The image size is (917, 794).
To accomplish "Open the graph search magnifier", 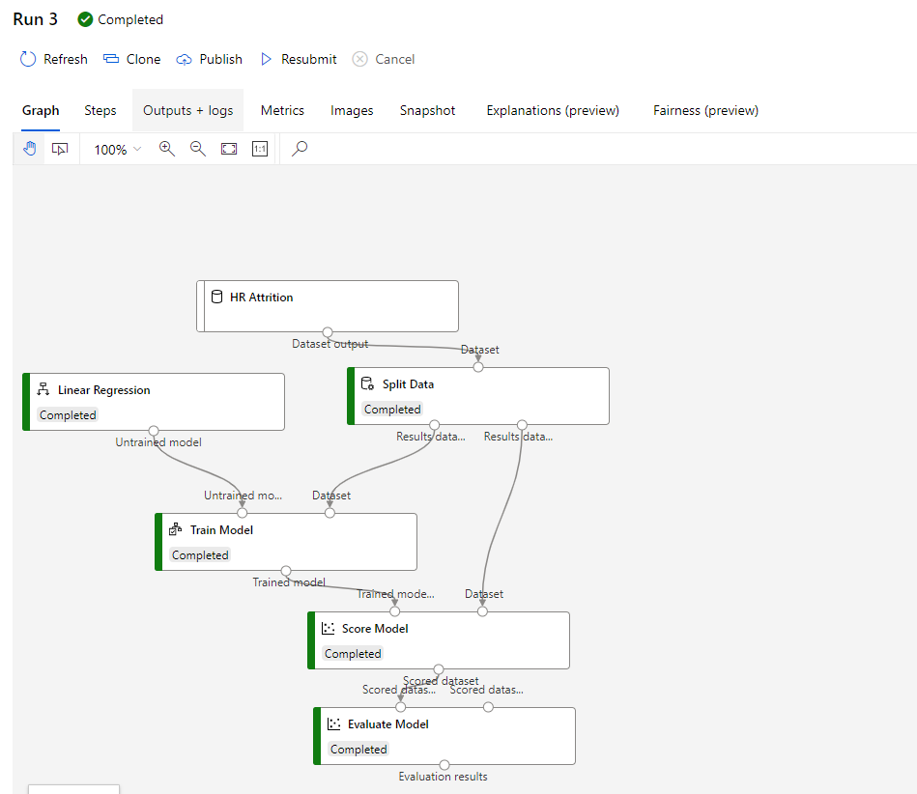I will (300, 149).
